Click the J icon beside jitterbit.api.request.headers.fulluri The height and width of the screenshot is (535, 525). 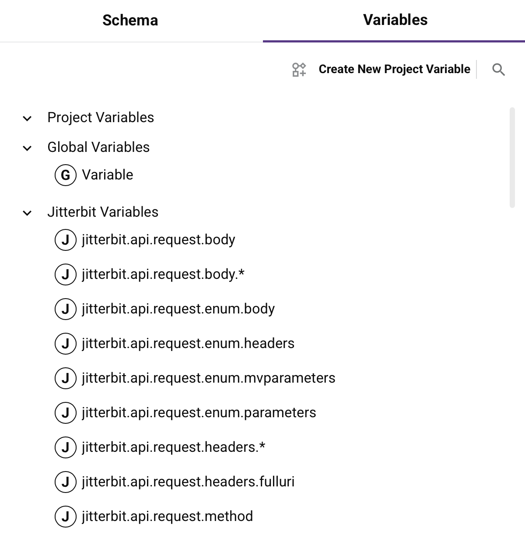(65, 482)
